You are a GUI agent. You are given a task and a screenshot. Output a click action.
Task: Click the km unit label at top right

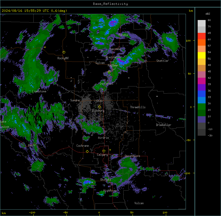191,11
